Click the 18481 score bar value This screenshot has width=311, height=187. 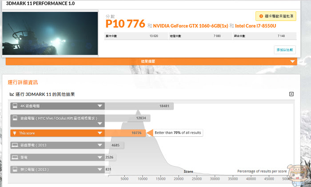tap(164, 106)
